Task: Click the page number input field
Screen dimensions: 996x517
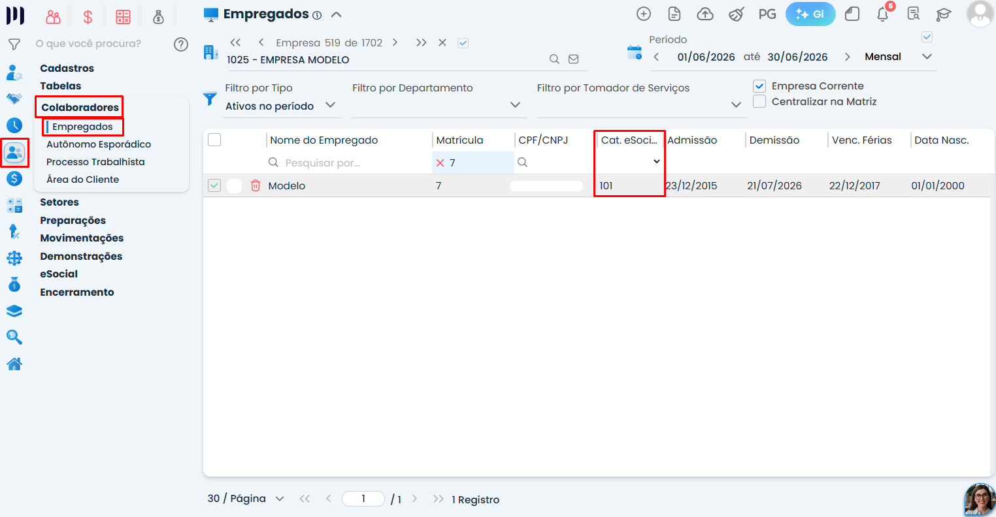Action: coord(363,499)
